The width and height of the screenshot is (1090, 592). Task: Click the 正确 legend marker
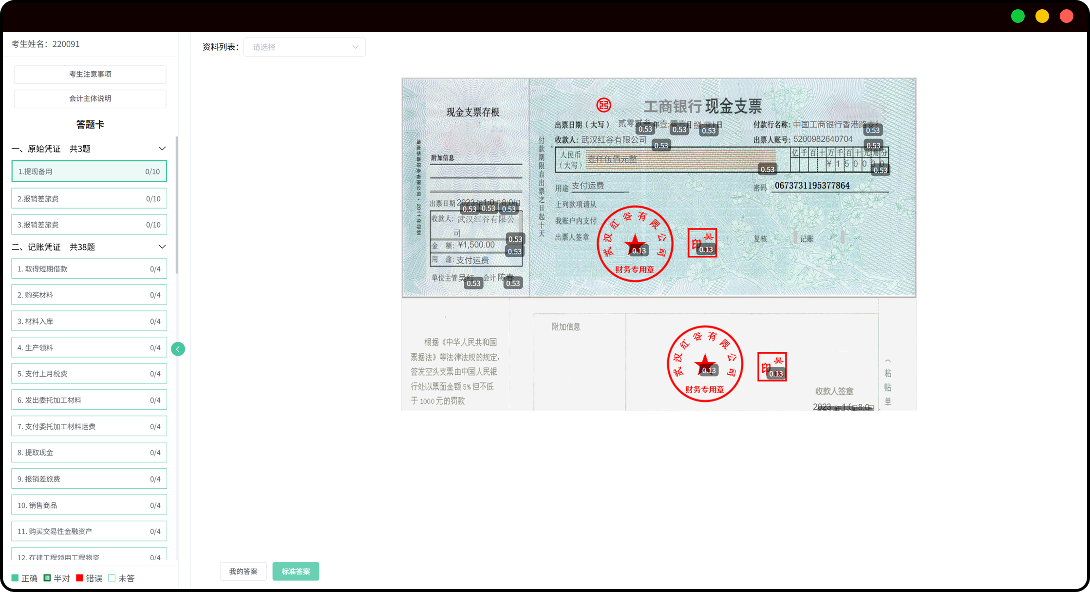click(x=15, y=578)
